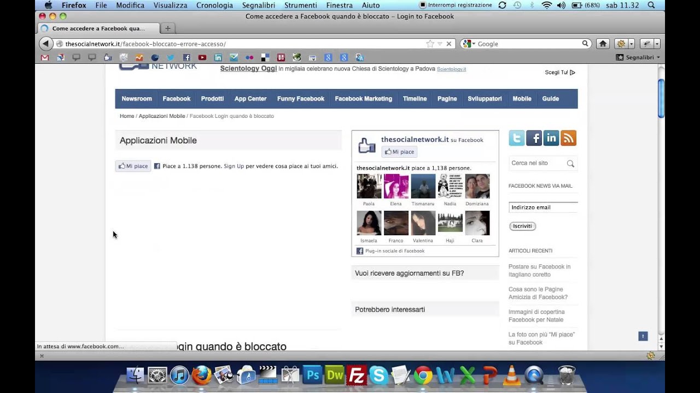
Task: Select the 'Come accedere a Facebook' tab
Action: coord(98,28)
